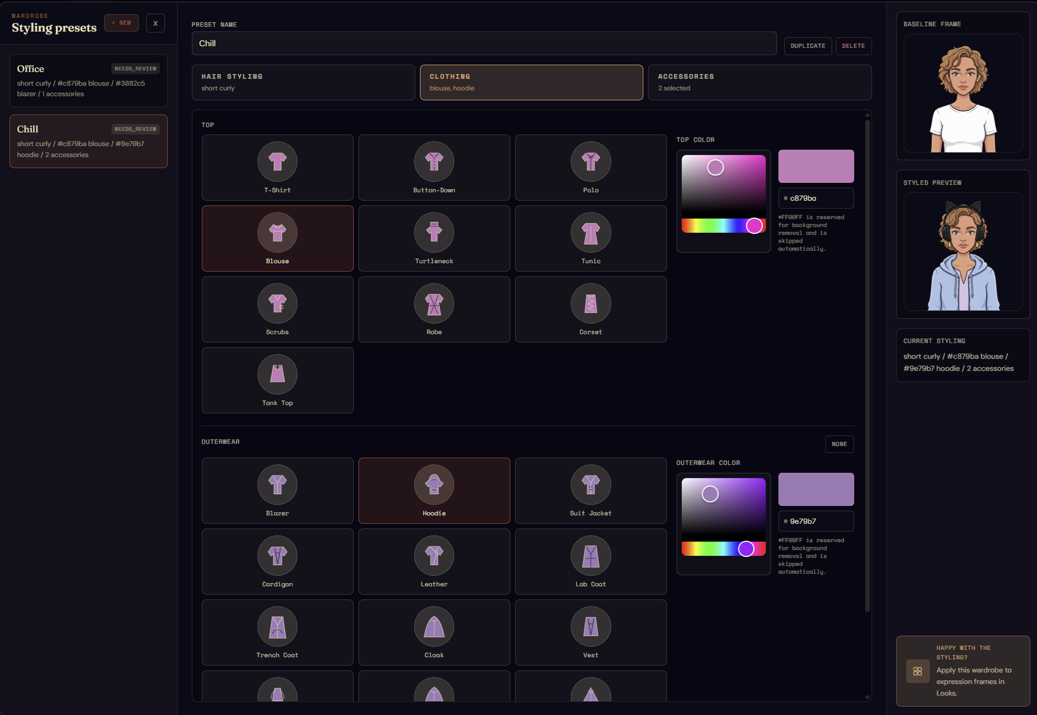Screen dimensions: 1037x715
Task: Switch to the Clothing tab
Action: click(x=531, y=82)
